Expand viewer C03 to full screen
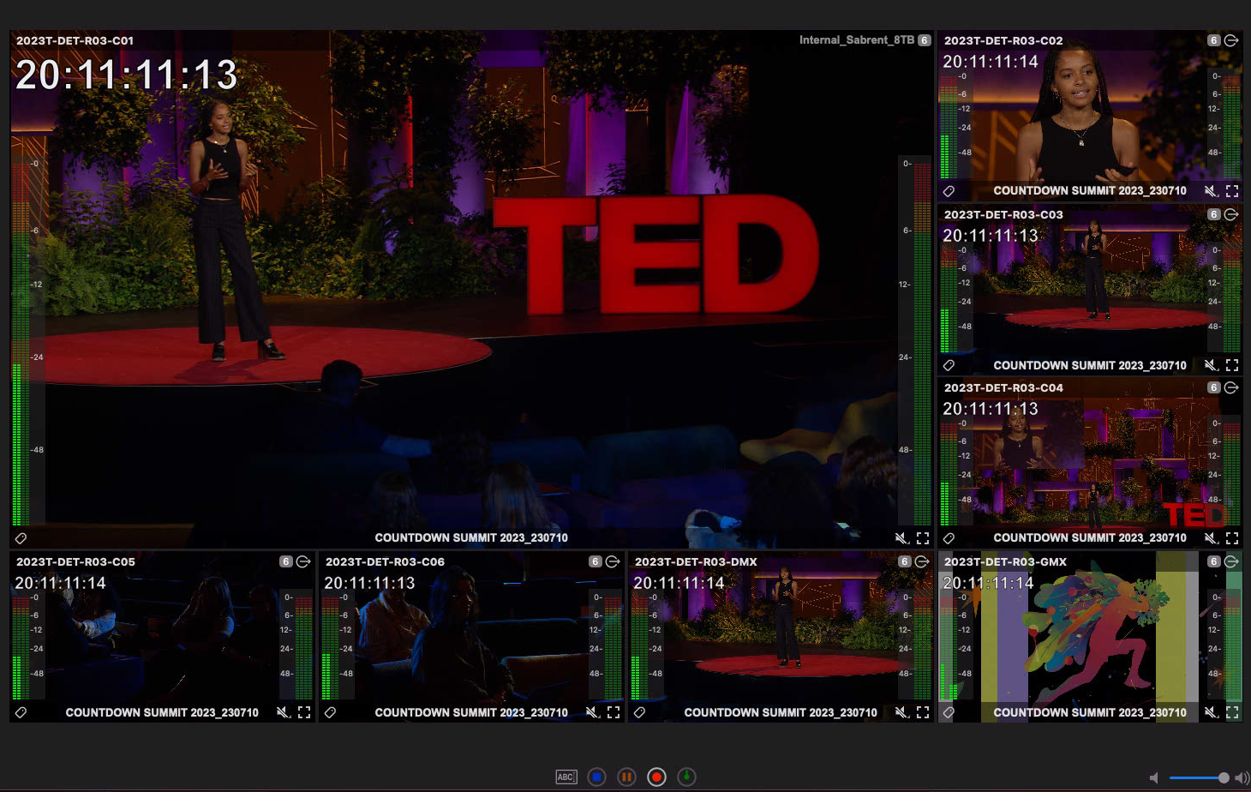Screen dimensions: 1251x792 [1232, 365]
